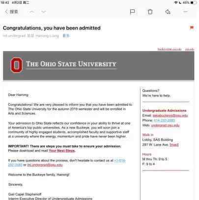Screen dimensions: 199x200
Task: Go to next message down arrow
Action: pyautogui.click(x=44, y=12)
